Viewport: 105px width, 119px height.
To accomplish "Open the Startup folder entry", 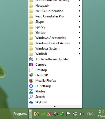I will click(x=55, y=32).
